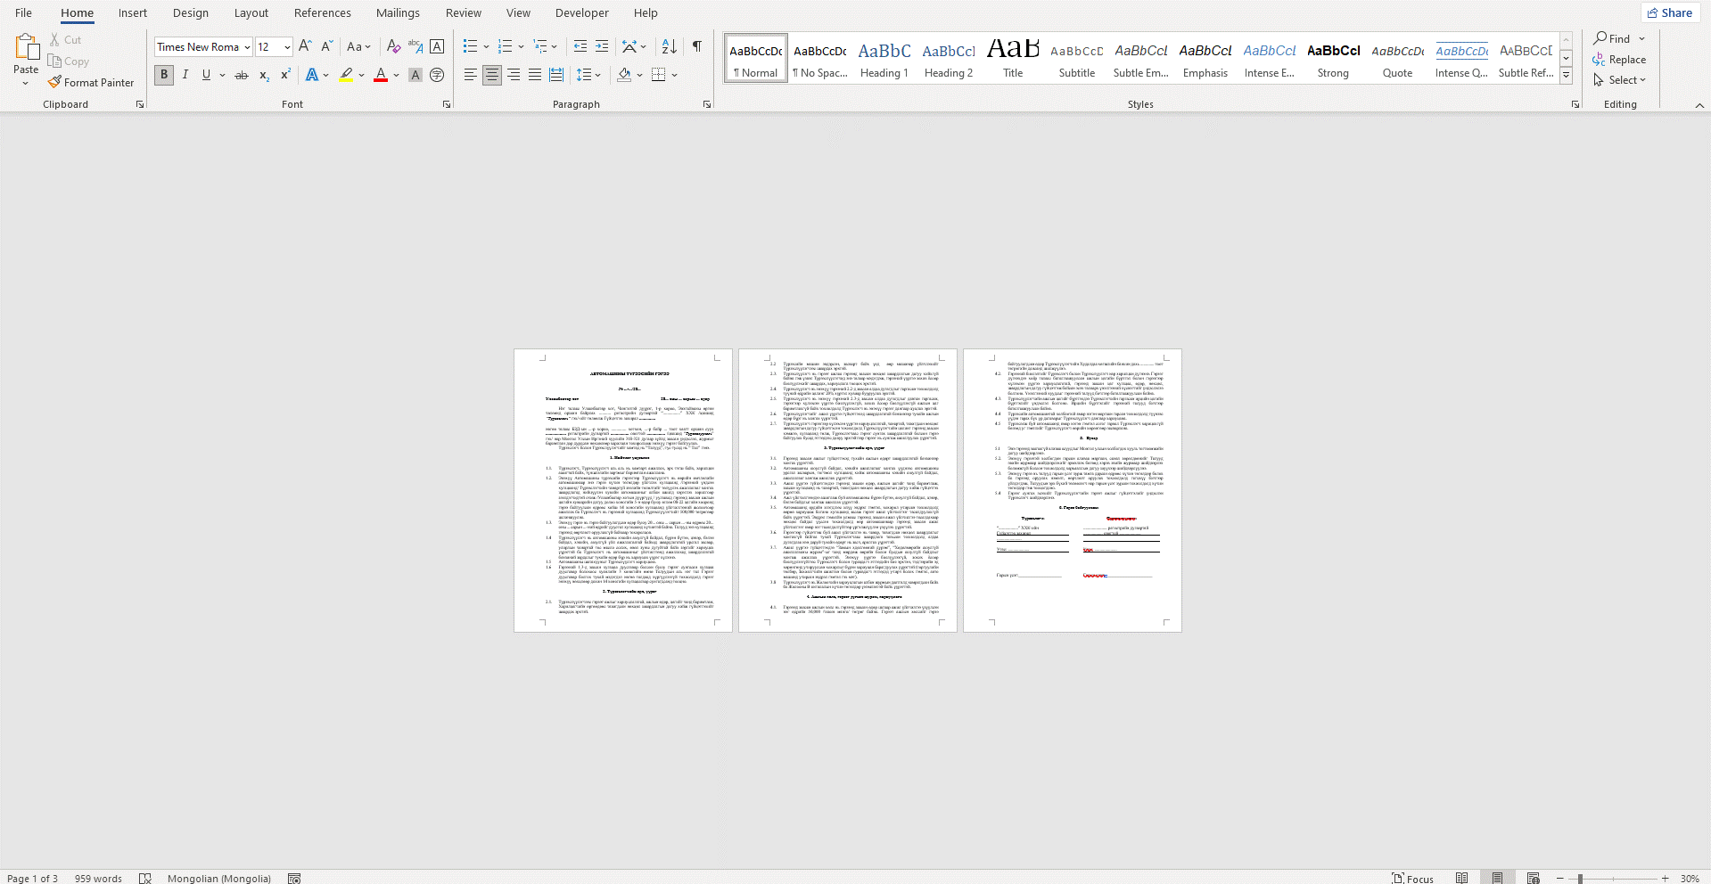Adjust the zoom slider in status bar
1711x884 pixels.
(x=1580, y=879)
